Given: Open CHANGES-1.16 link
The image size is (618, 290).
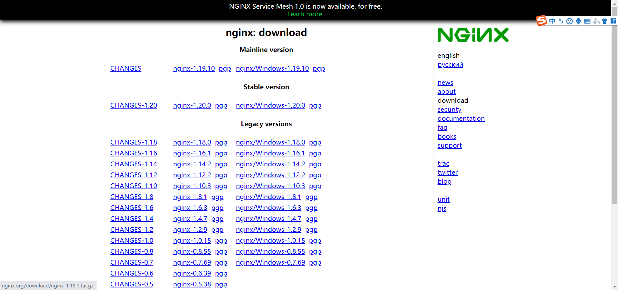Looking at the screenshot, I should [x=134, y=153].
